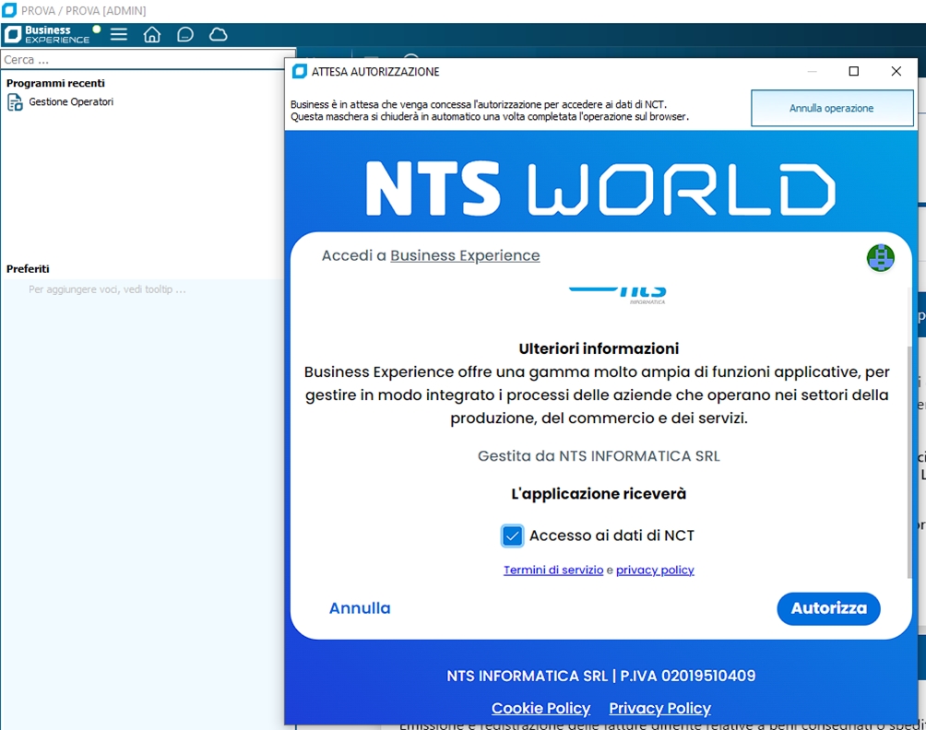Viewport: 926px width, 730px height.
Task: Click 'Per aggiungere voci, vedi tooltip' text
Action: [x=107, y=289]
